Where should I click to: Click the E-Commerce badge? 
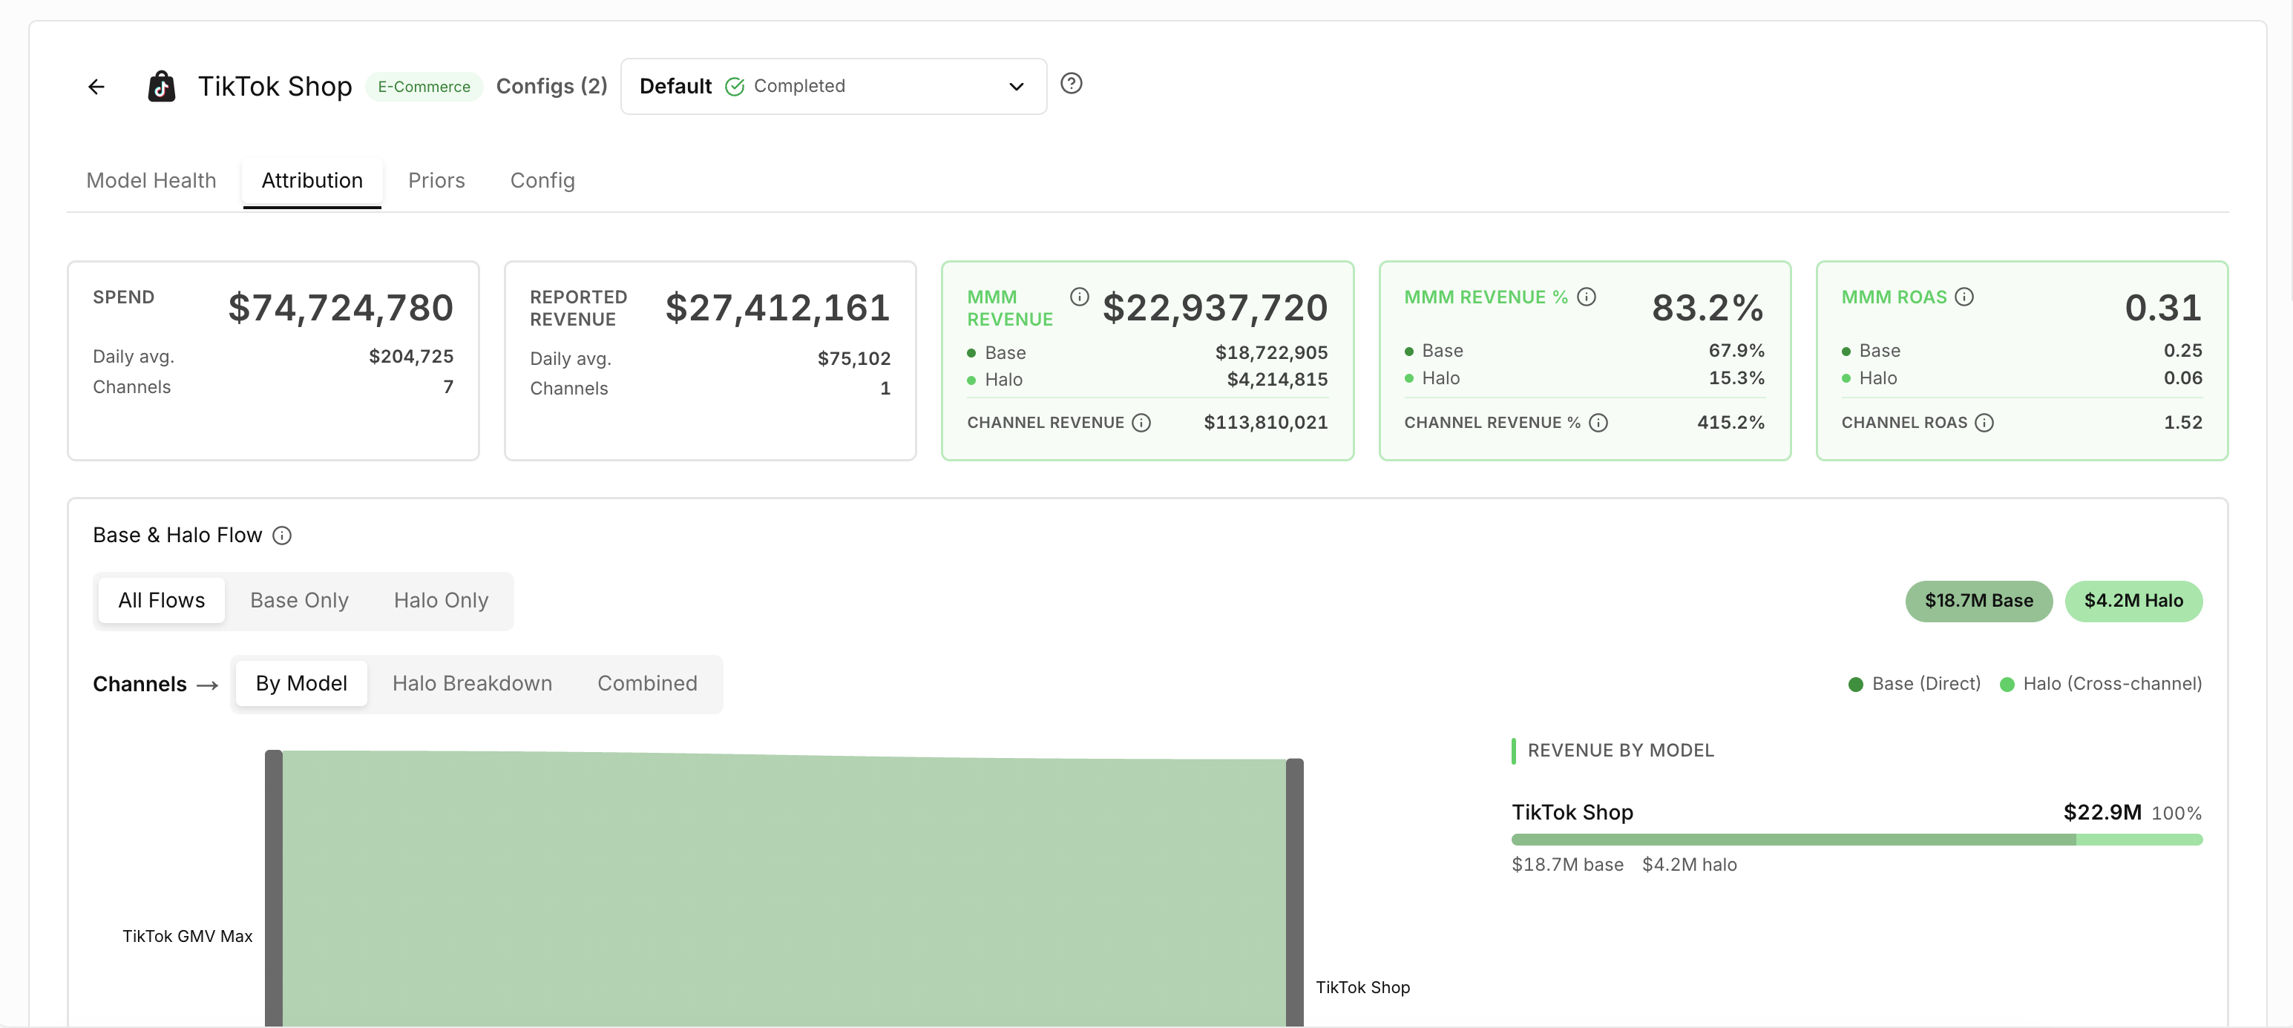pos(424,86)
